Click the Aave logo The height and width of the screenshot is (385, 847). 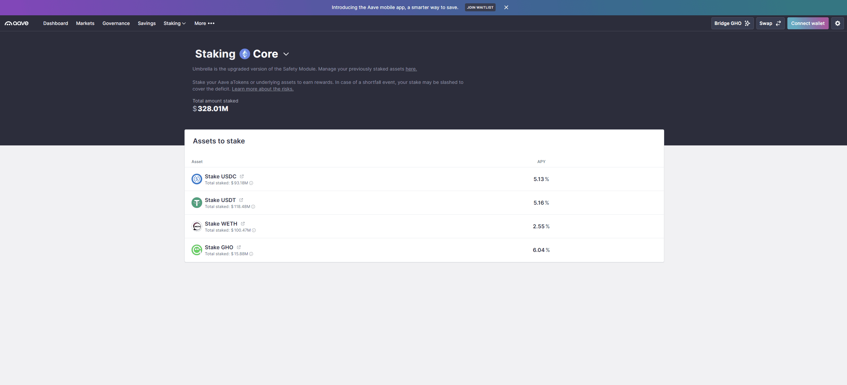pos(17,23)
